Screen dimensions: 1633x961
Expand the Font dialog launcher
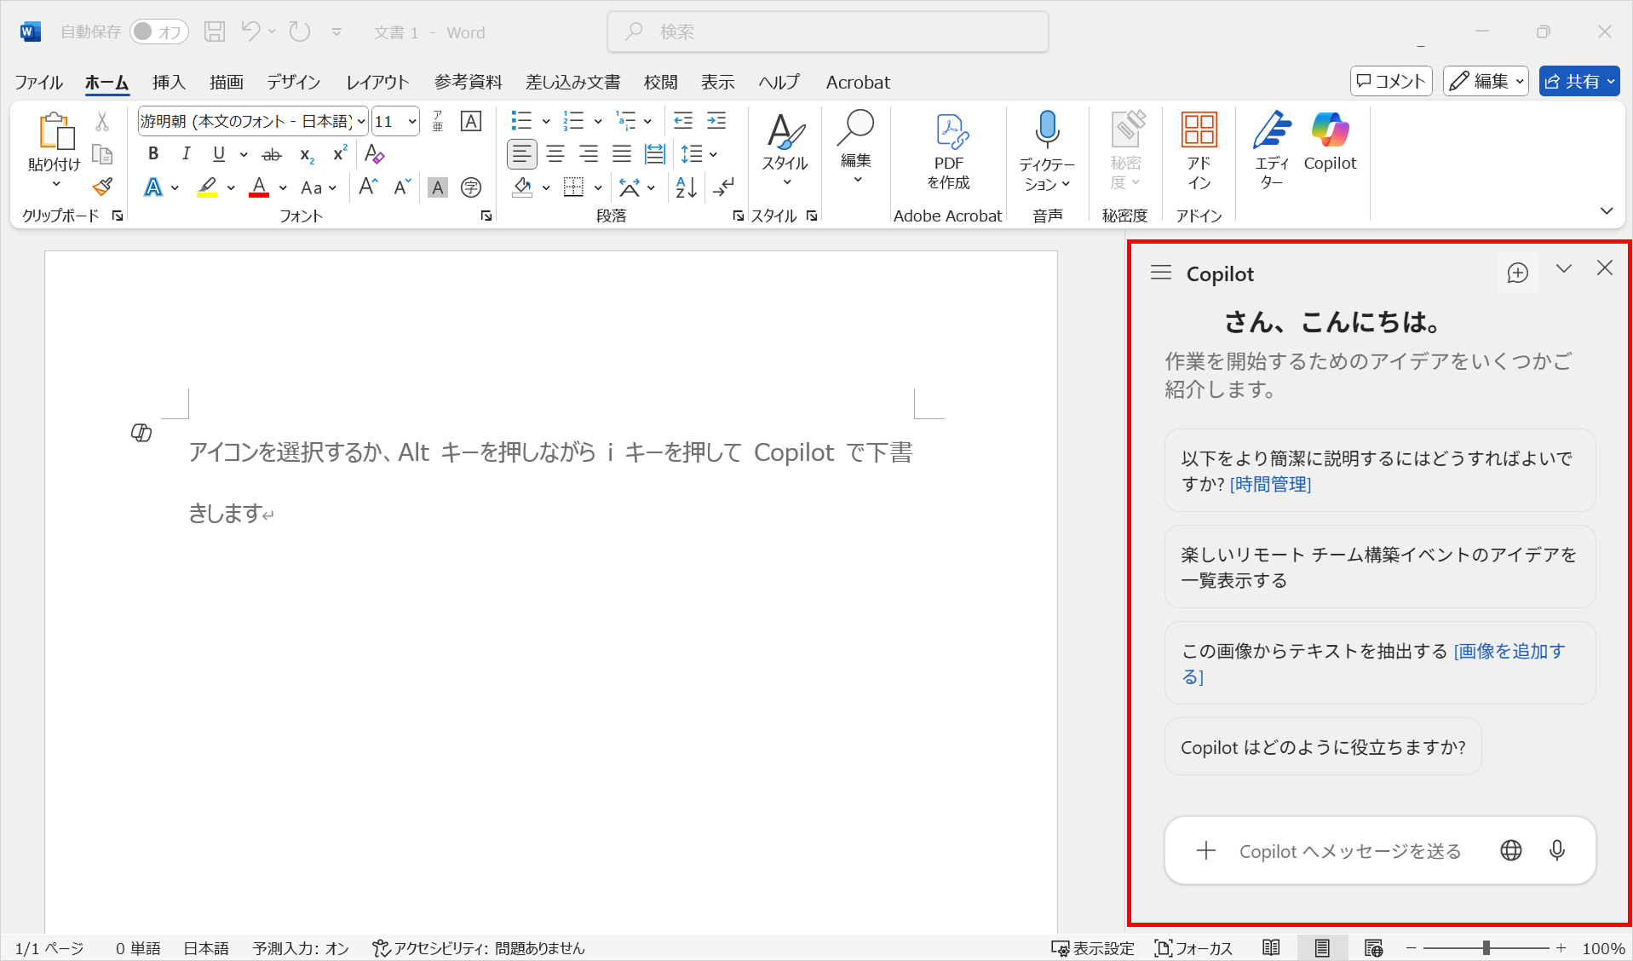tap(486, 216)
